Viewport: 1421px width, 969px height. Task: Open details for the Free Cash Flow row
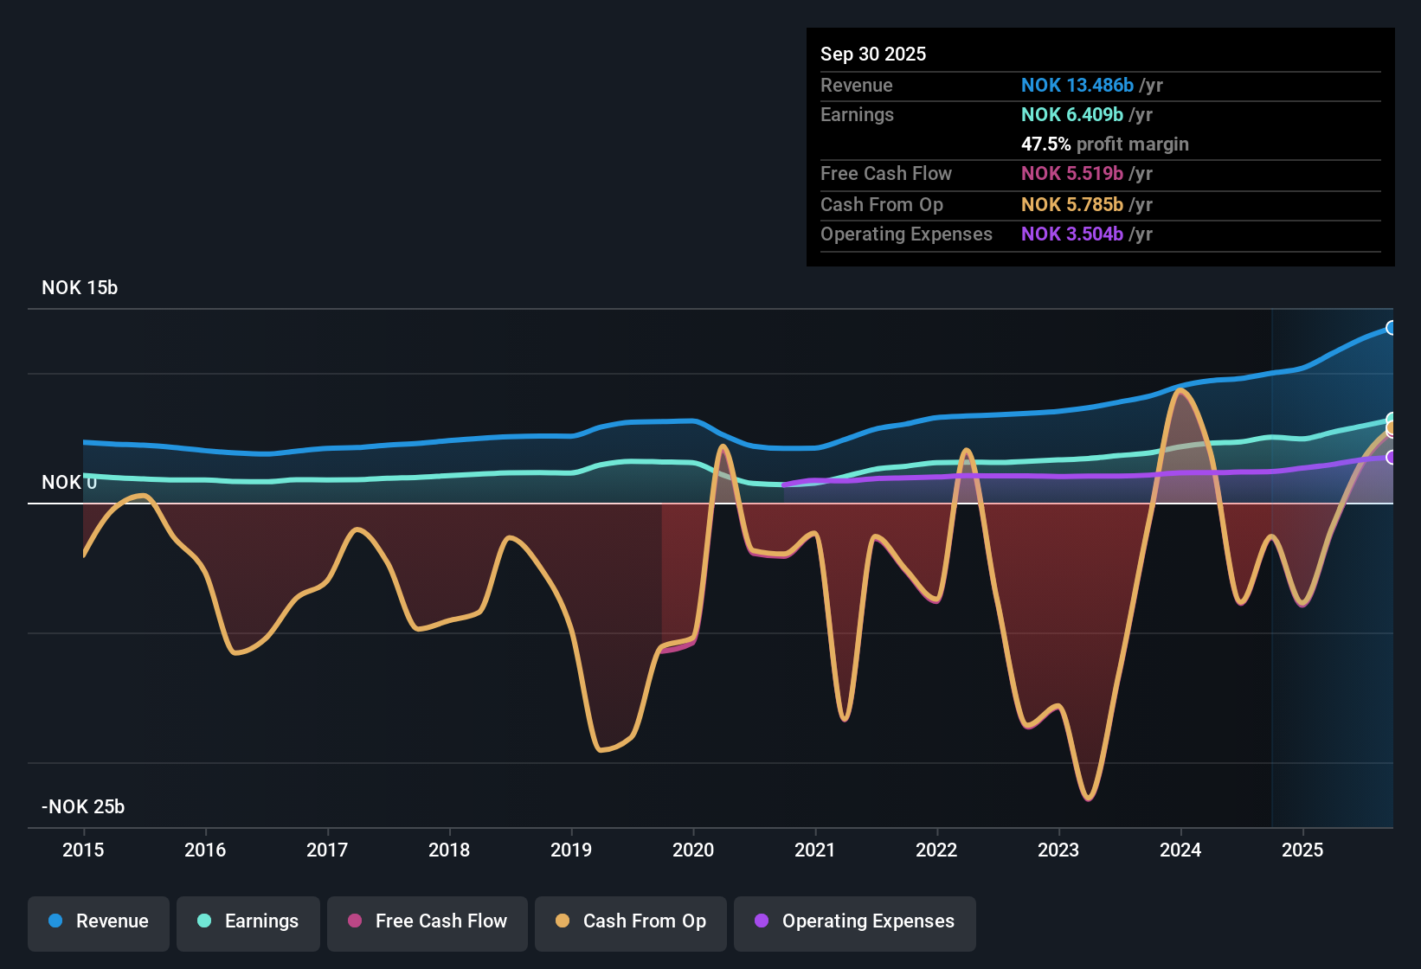(886, 174)
